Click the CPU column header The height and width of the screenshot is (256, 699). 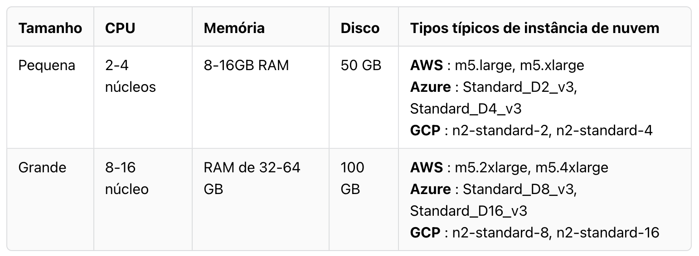[120, 28]
